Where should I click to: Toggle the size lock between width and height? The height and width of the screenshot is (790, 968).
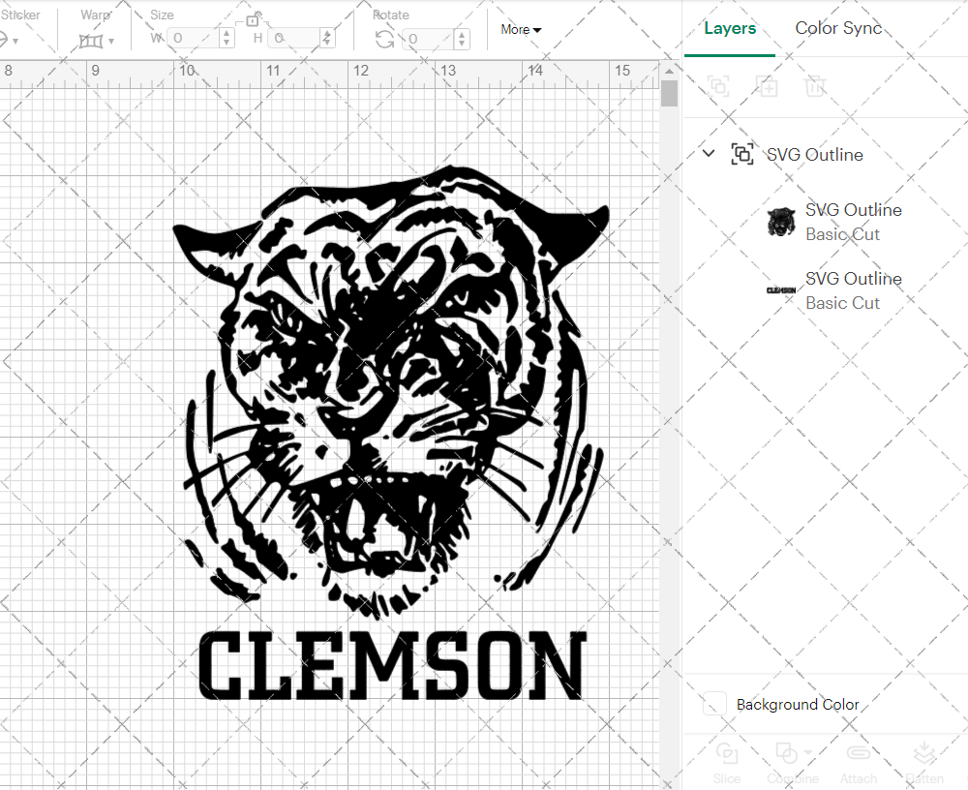coord(254,18)
